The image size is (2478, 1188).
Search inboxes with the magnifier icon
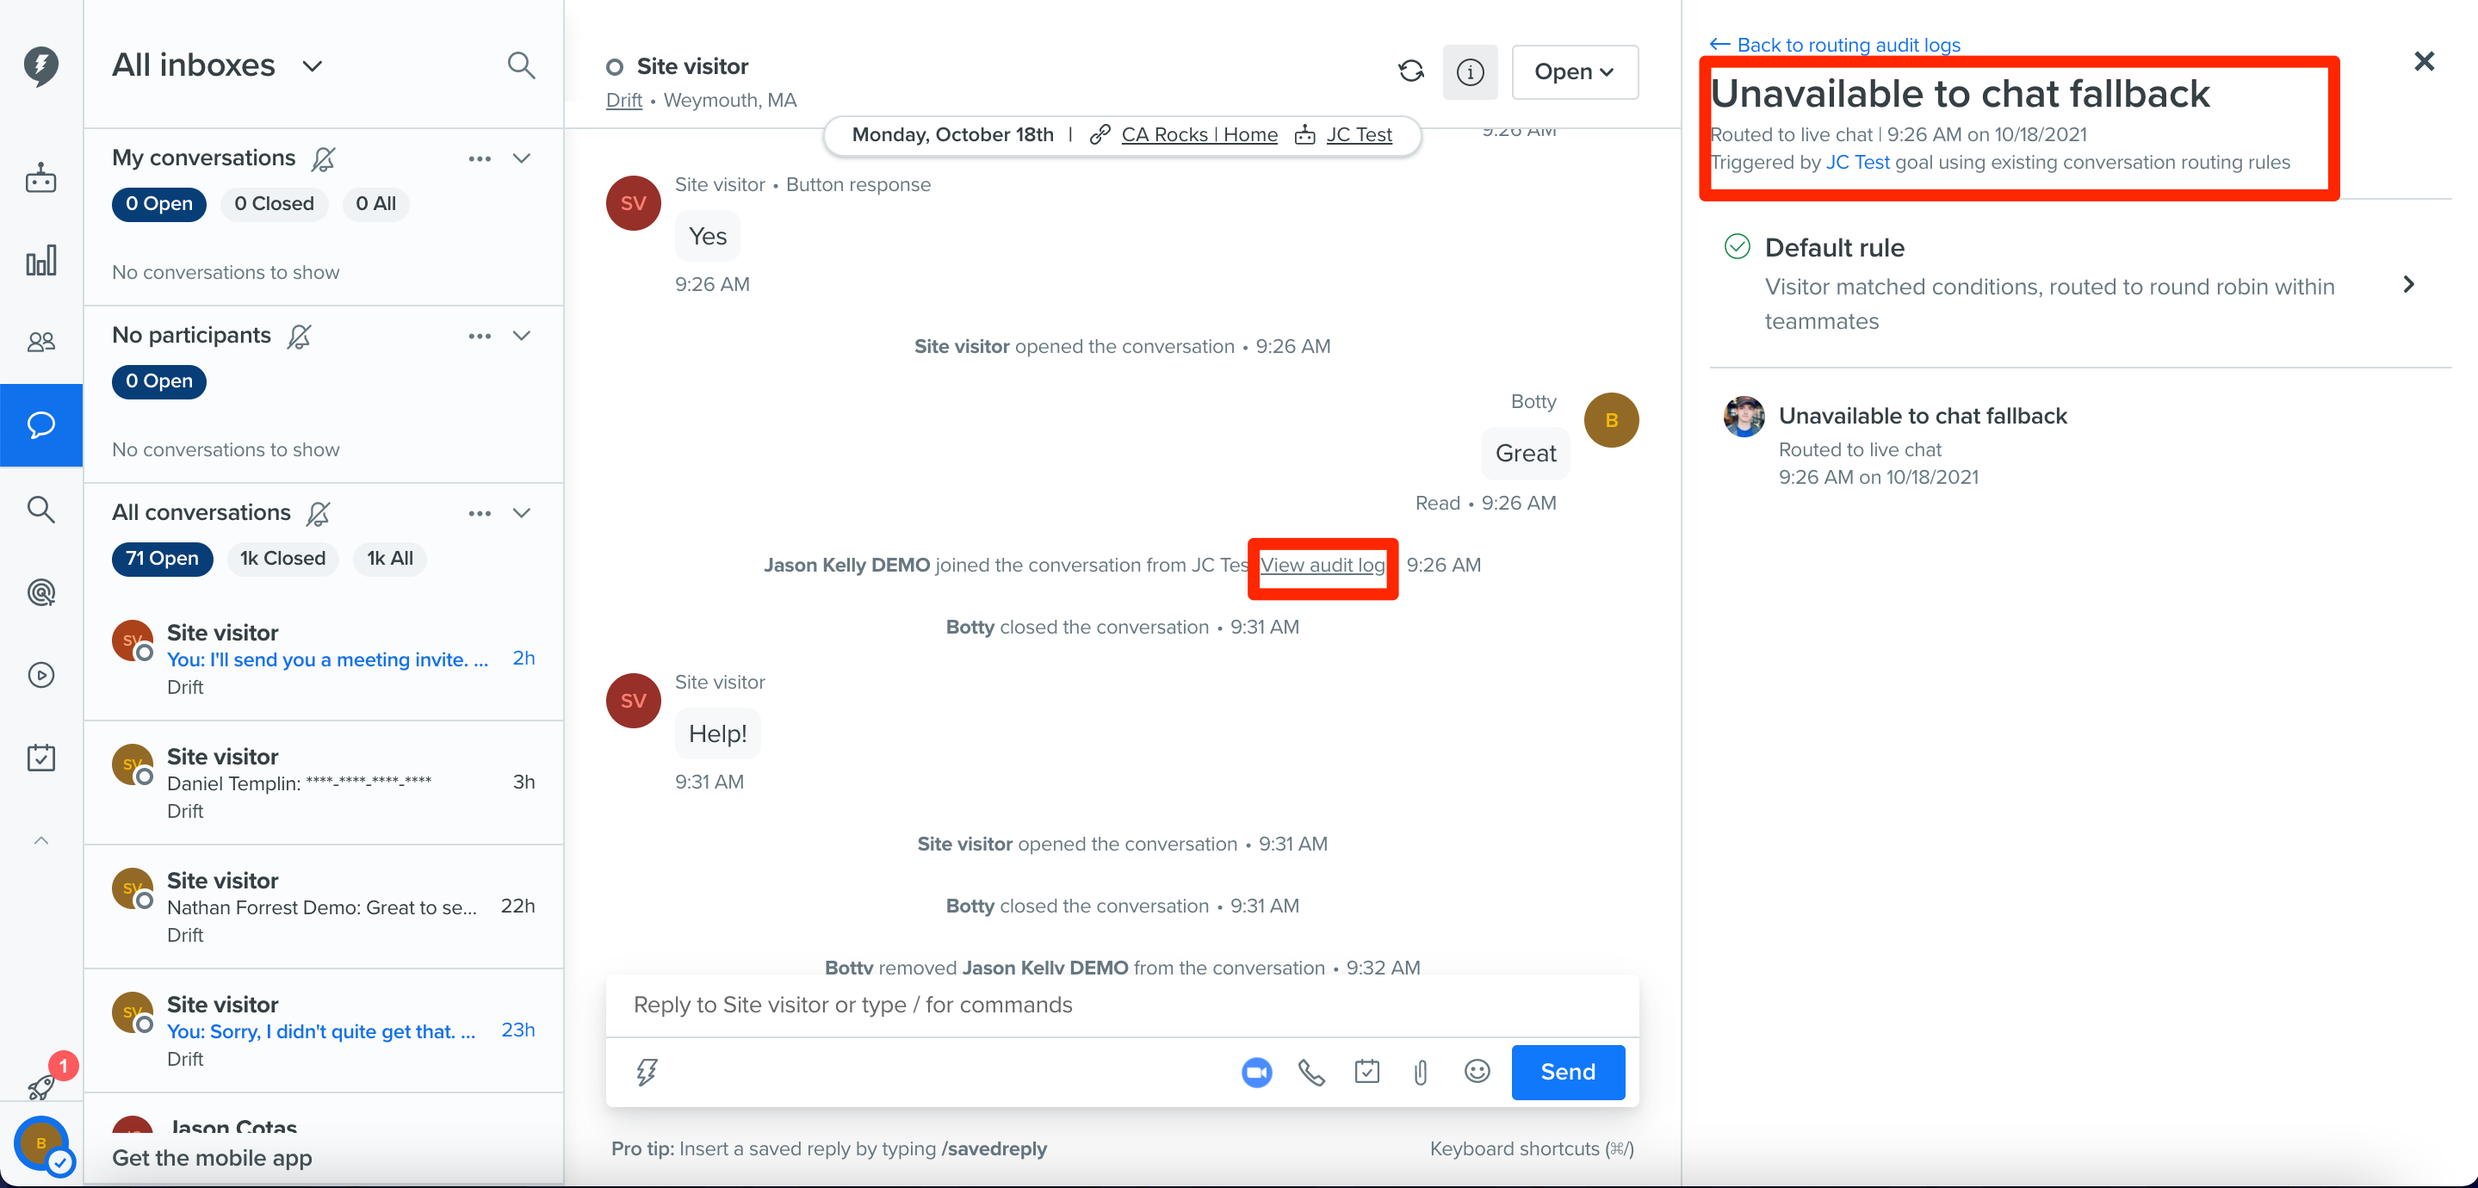pyautogui.click(x=520, y=65)
